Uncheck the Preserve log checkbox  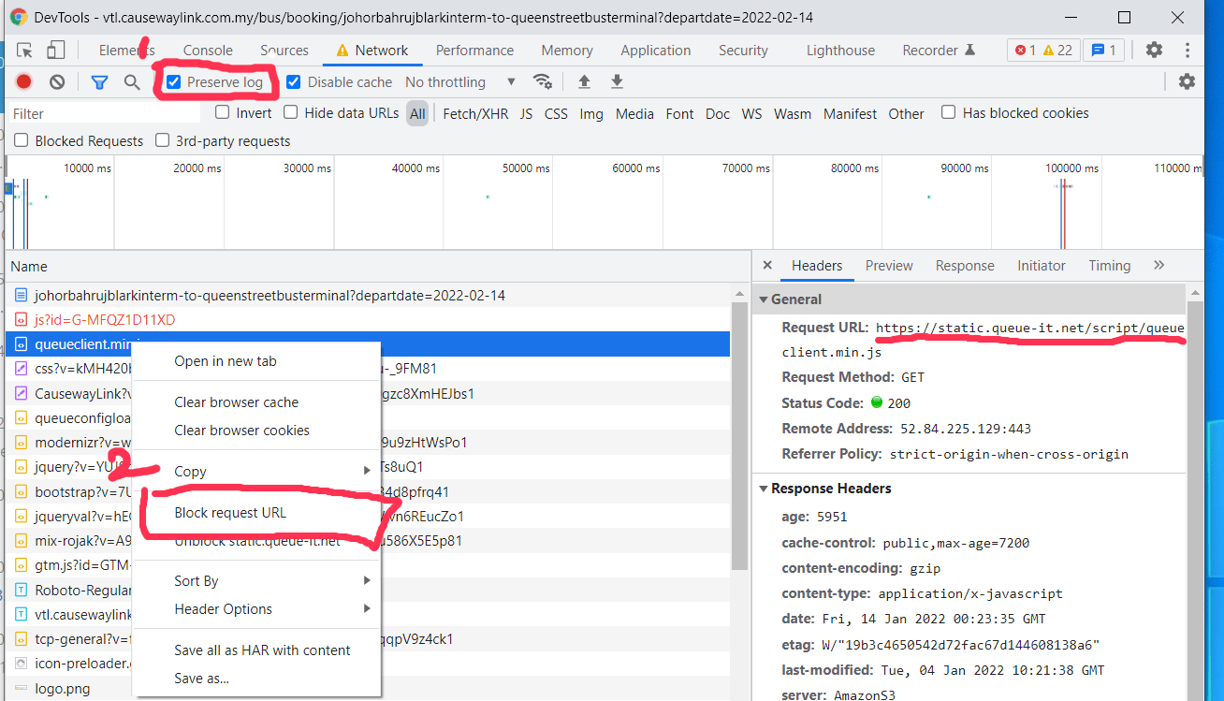173,82
